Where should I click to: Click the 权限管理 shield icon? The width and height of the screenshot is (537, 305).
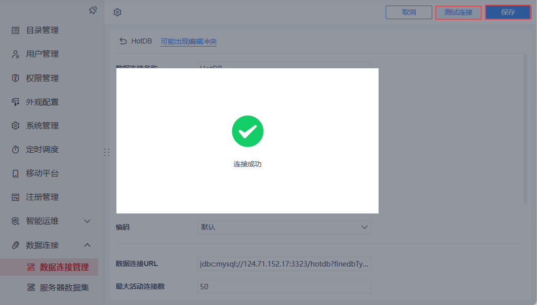point(15,78)
